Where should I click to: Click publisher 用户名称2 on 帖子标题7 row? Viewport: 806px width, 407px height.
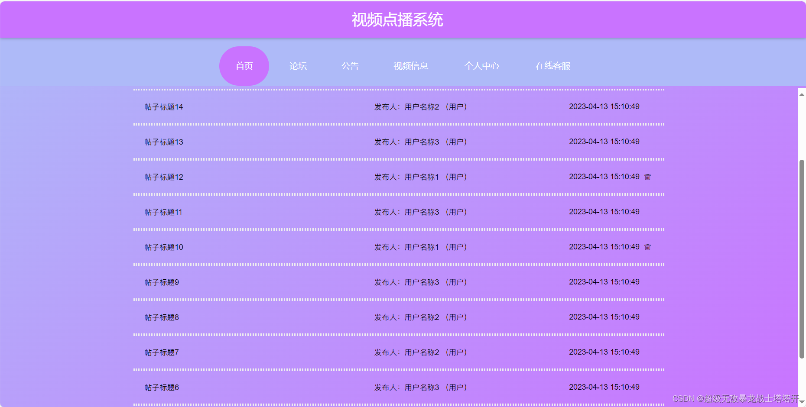pos(422,352)
